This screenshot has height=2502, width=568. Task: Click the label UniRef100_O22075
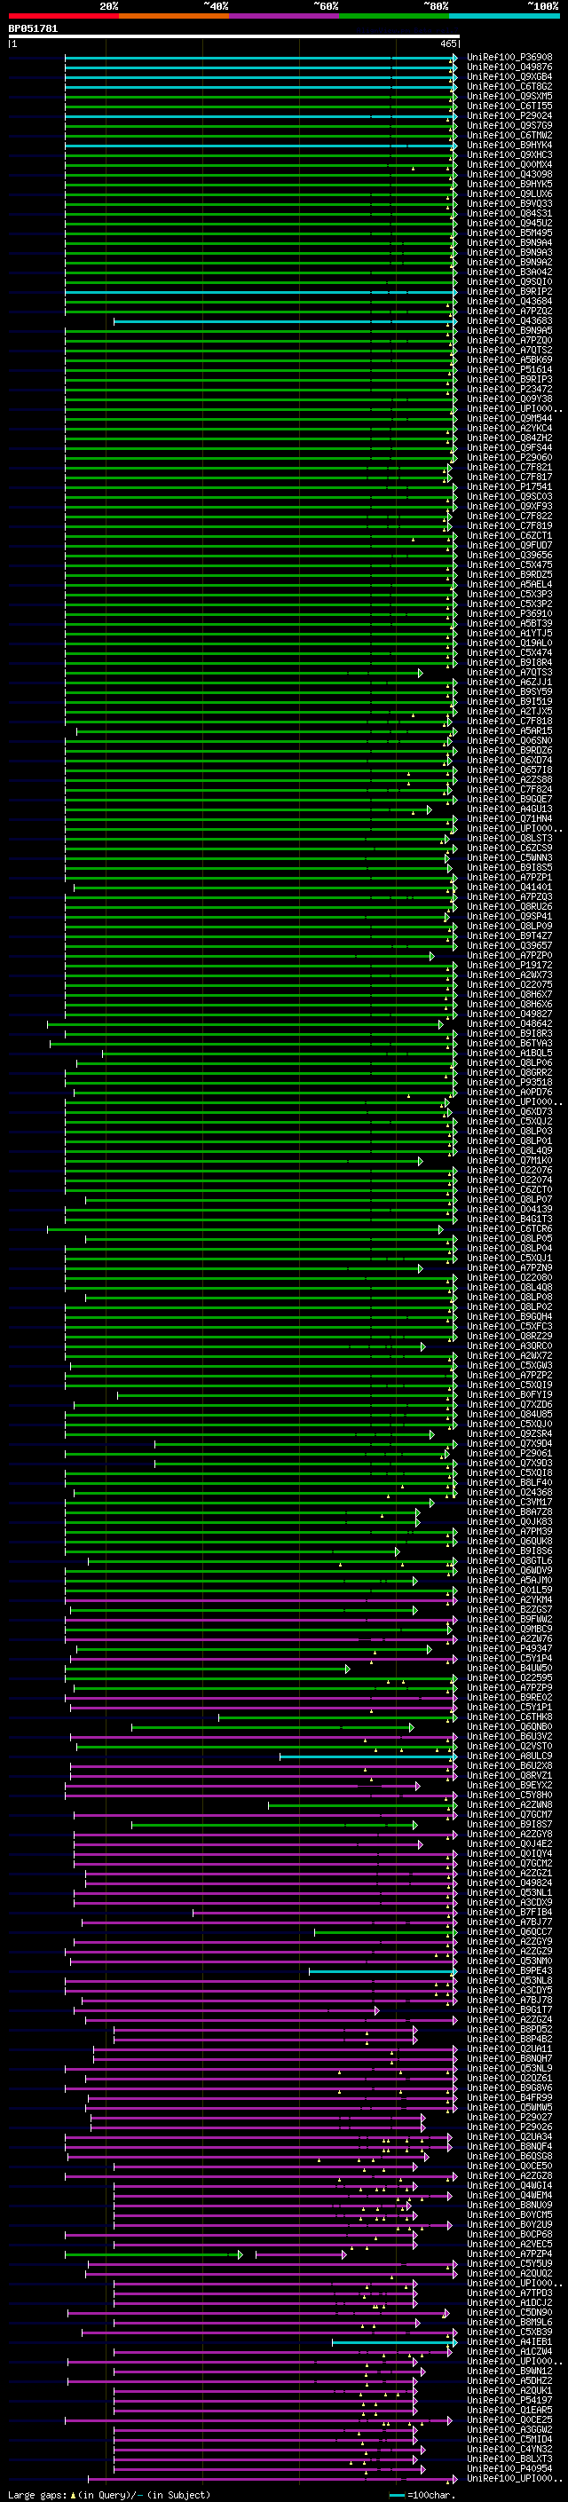pos(509,985)
